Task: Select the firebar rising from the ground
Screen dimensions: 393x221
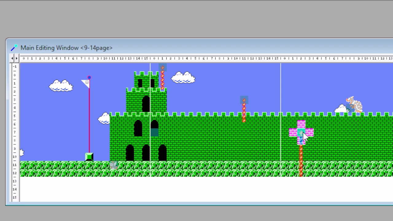Action: coord(301,160)
